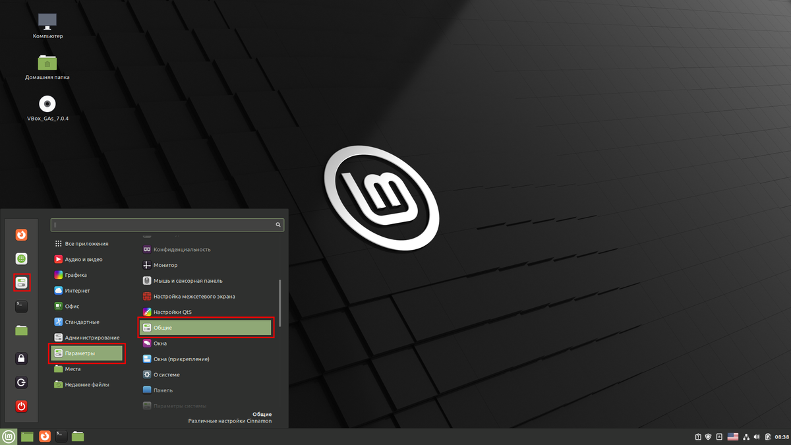The image size is (791, 445).
Task: Open the Окна (прикрепление) entry
Action: (x=206, y=359)
